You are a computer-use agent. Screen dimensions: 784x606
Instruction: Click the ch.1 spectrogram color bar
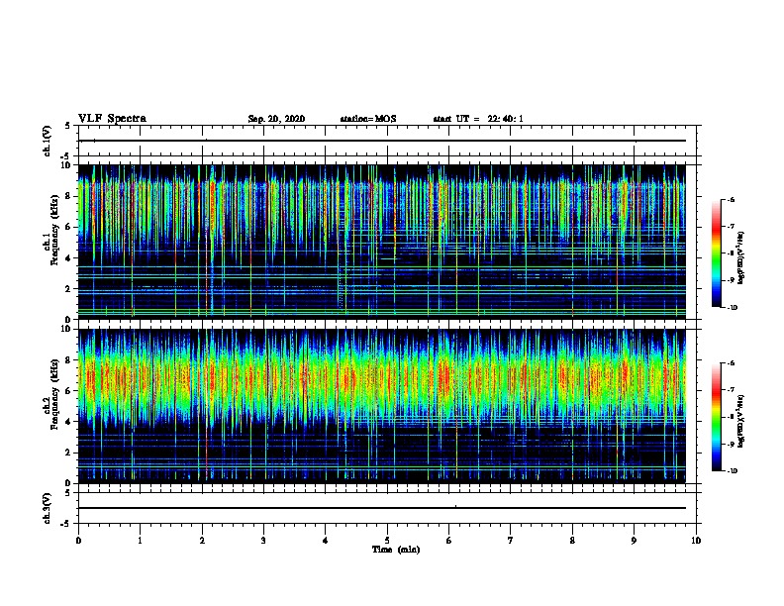tap(716, 253)
